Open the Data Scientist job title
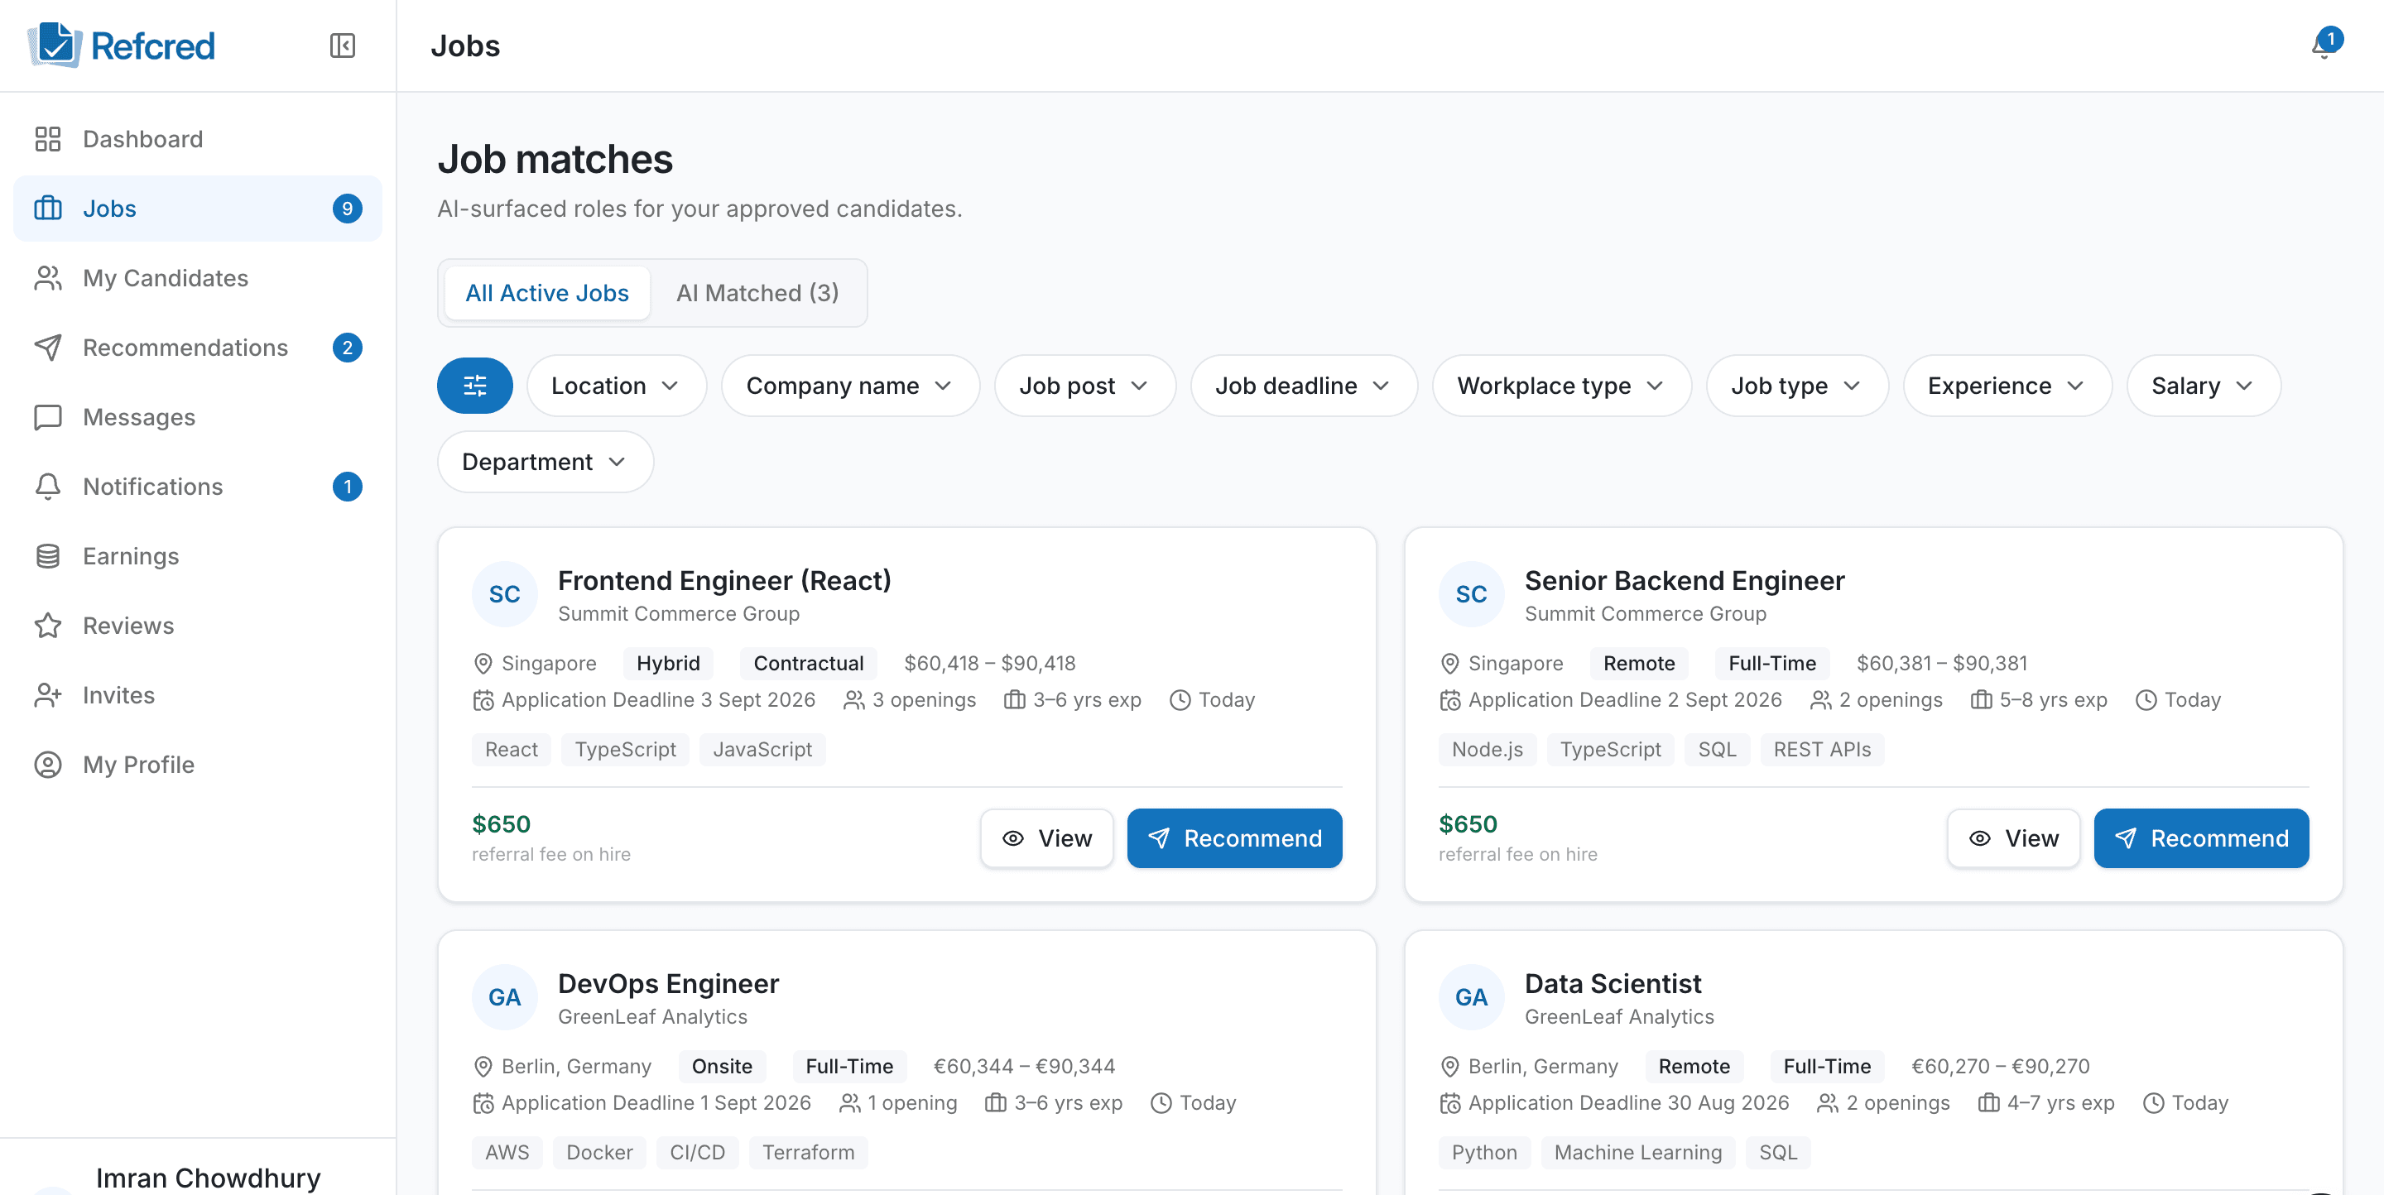Viewport: 2384px width, 1195px height. [x=1613, y=983]
